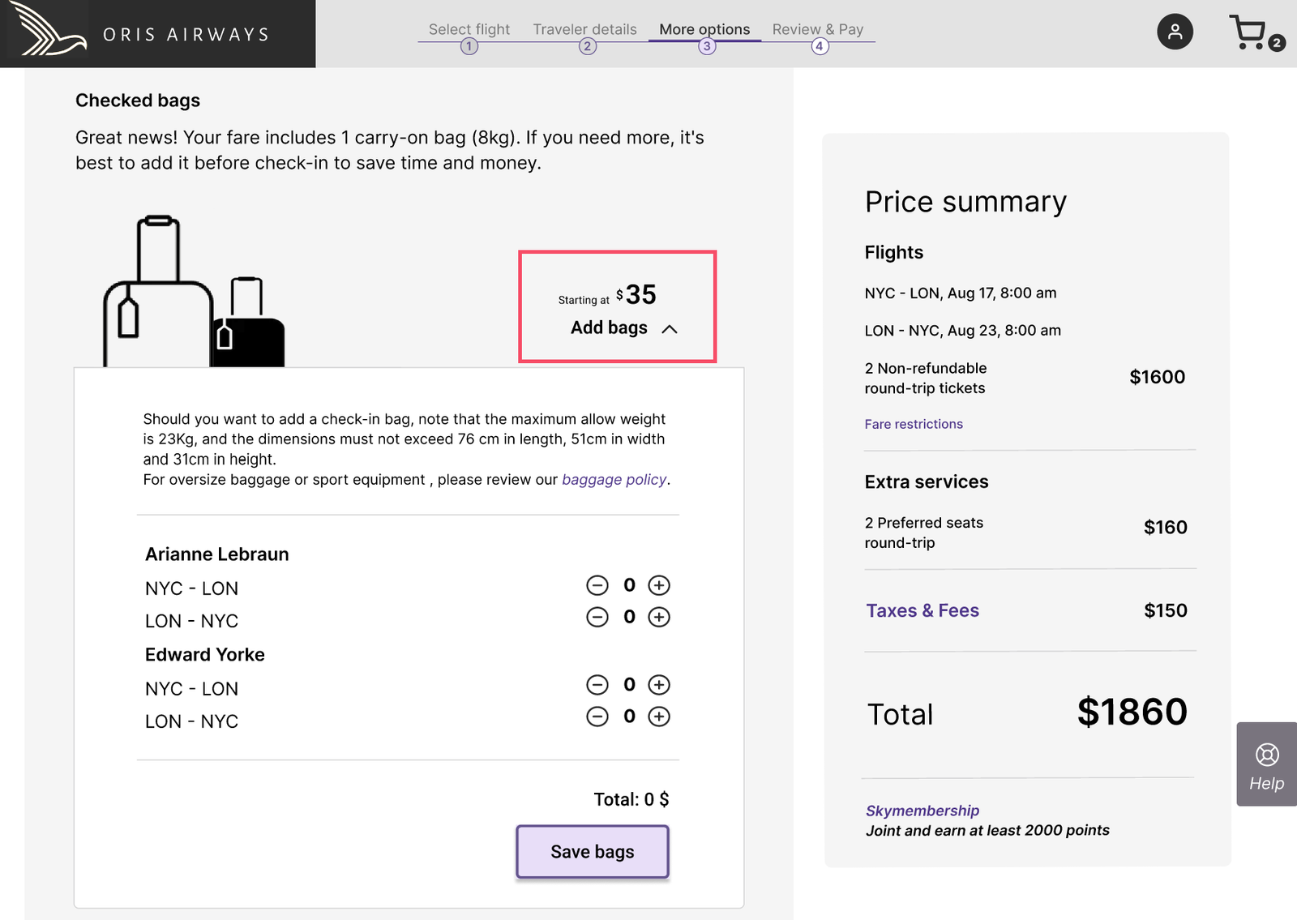Switch to the Traveler details step
This screenshot has width=1297, height=920.
tap(584, 30)
